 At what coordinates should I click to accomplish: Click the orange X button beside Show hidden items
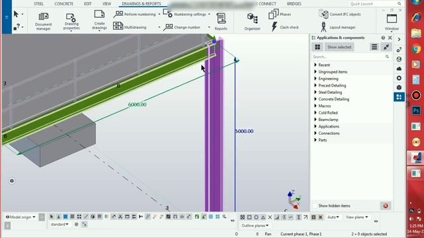pos(386,206)
